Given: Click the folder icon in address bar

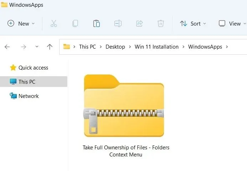Looking at the screenshot, I should [x=67, y=46].
